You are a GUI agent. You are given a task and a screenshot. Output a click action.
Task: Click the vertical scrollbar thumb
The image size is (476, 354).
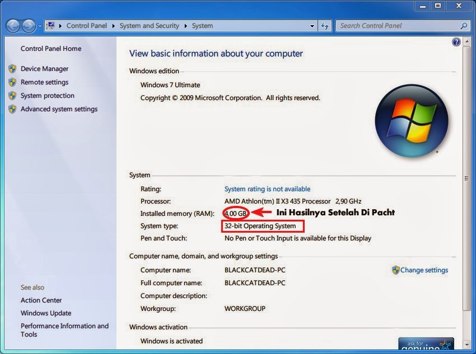pos(466,178)
